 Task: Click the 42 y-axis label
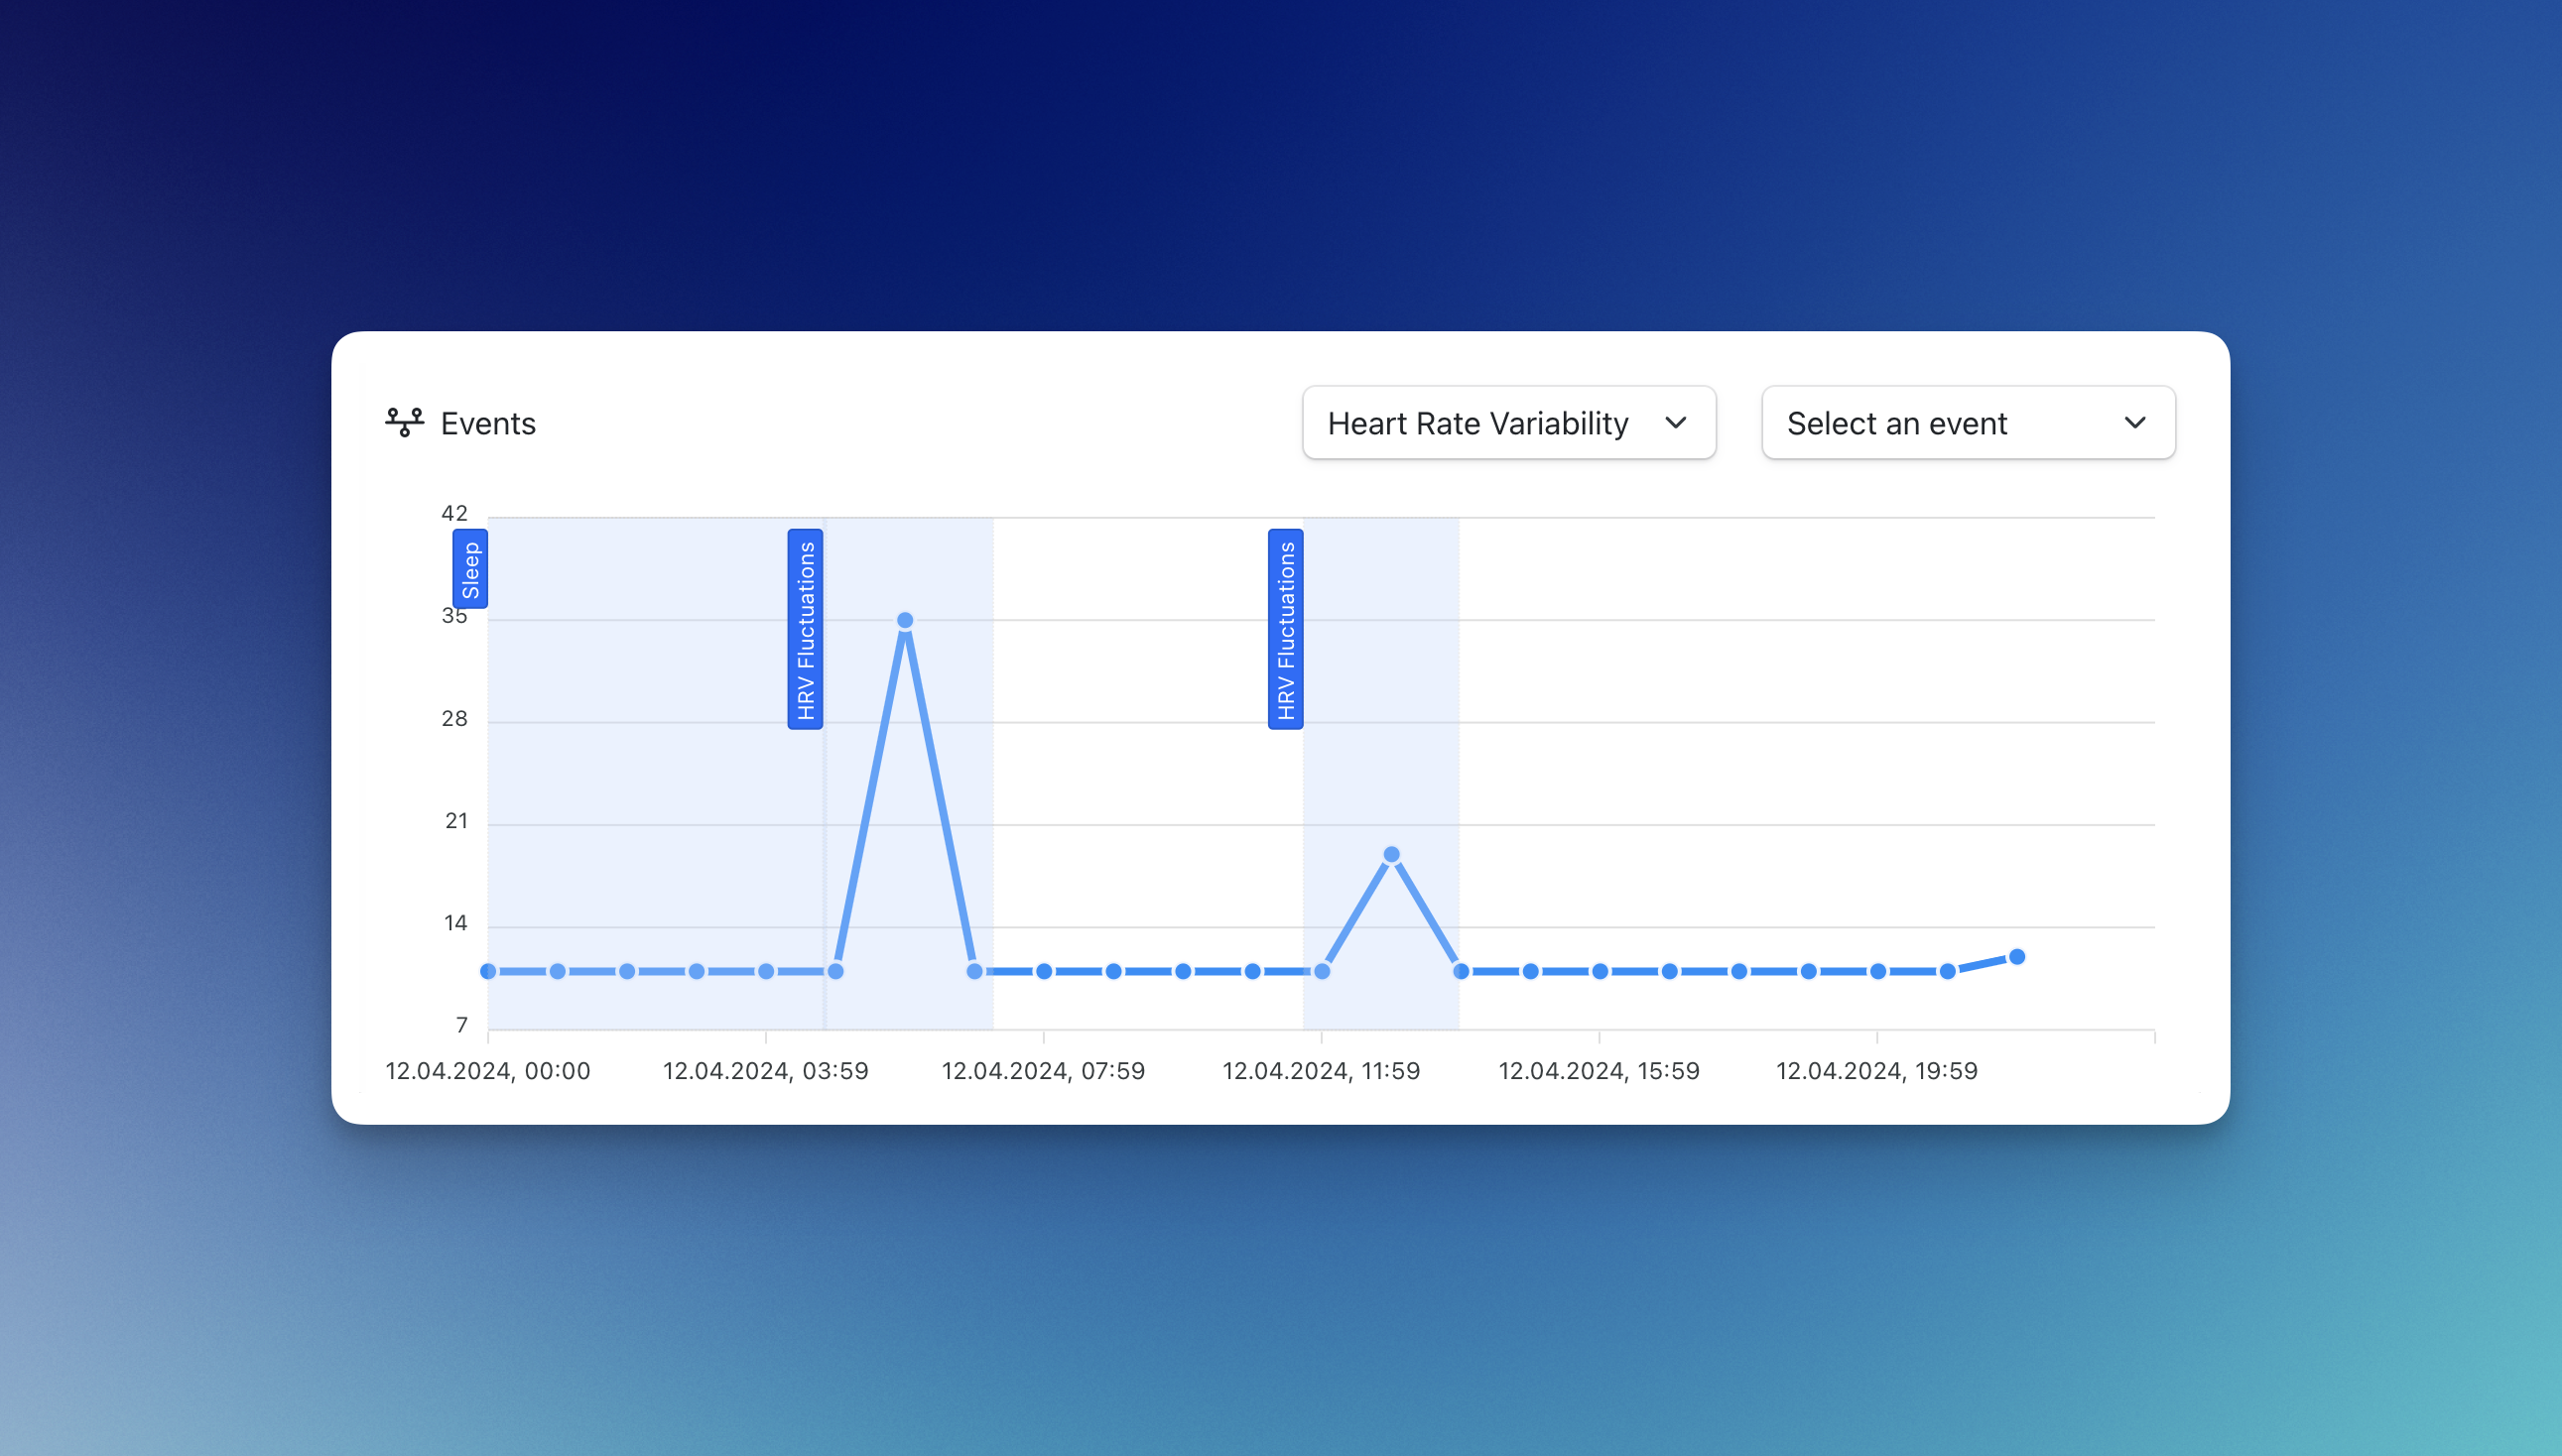pyautogui.click(x=454, y=514)
